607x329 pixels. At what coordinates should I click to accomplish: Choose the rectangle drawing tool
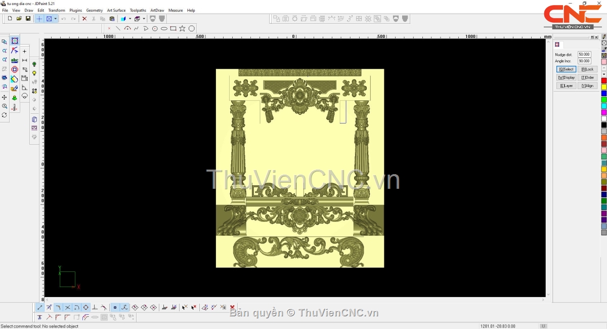[173, 28]
